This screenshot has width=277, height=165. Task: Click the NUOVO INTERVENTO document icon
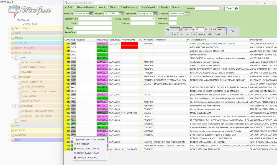point(20,82)
